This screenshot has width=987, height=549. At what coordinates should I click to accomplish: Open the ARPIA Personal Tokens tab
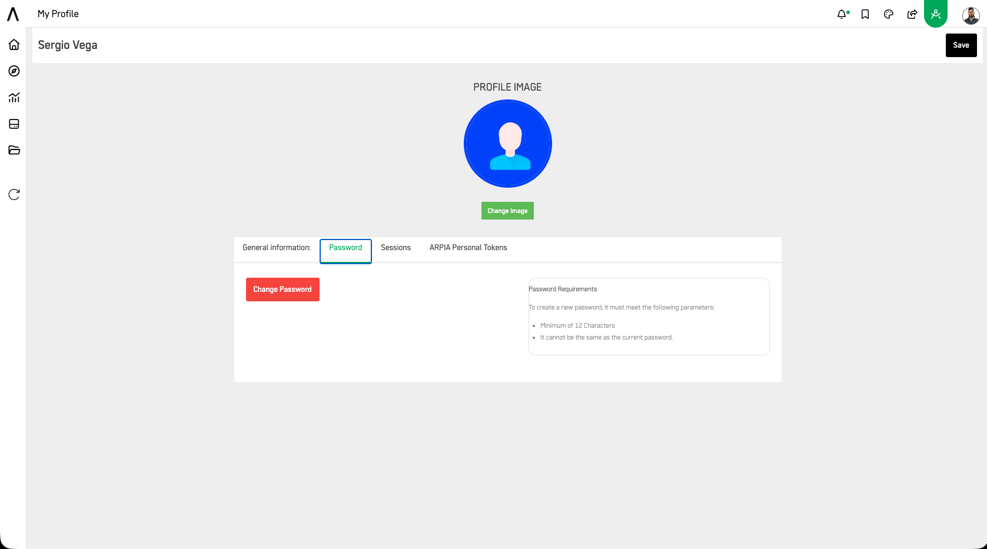click(468, 248)
